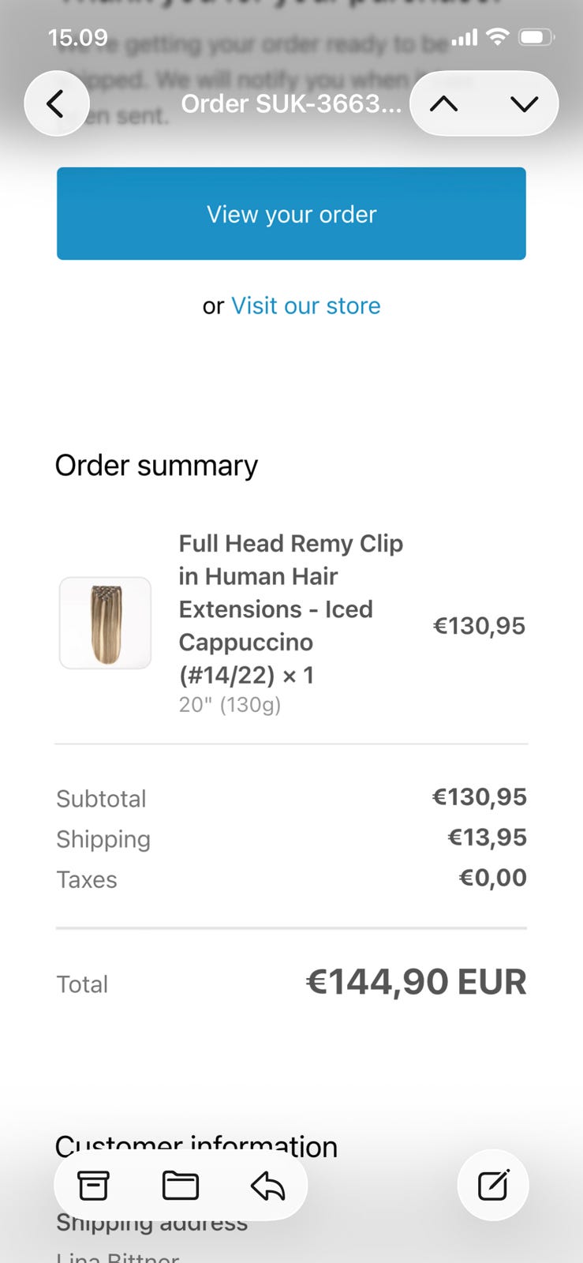Viewport: 583px width, 1263px height.
Task: Compose a new message with pencil icon
Action: (493, 1185)
